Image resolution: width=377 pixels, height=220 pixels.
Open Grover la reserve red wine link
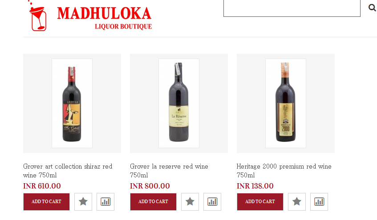(169, 171)
